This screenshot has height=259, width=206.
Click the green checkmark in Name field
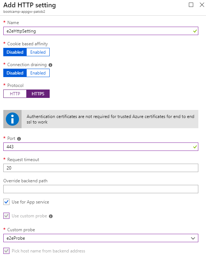tap(195, 31)
